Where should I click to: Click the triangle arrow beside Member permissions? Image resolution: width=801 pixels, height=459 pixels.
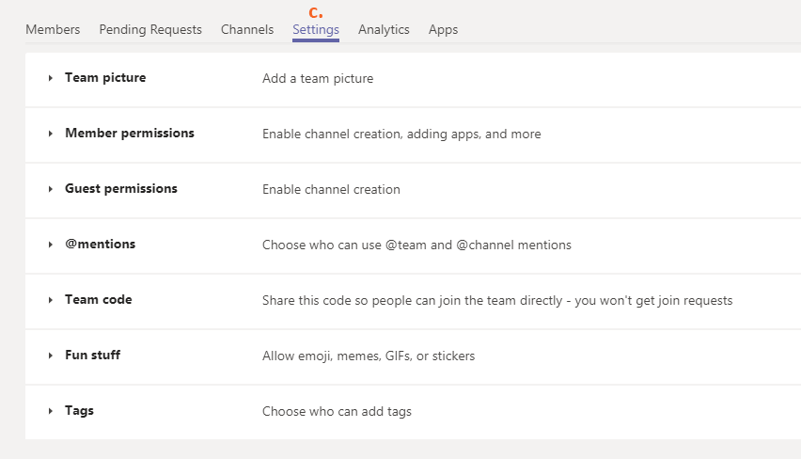pyautogui.click(x=51, y=135)
